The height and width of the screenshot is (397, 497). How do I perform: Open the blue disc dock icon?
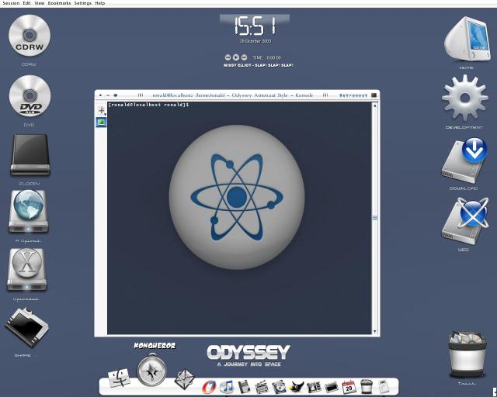pyautogui.click(x=280, y=387)
